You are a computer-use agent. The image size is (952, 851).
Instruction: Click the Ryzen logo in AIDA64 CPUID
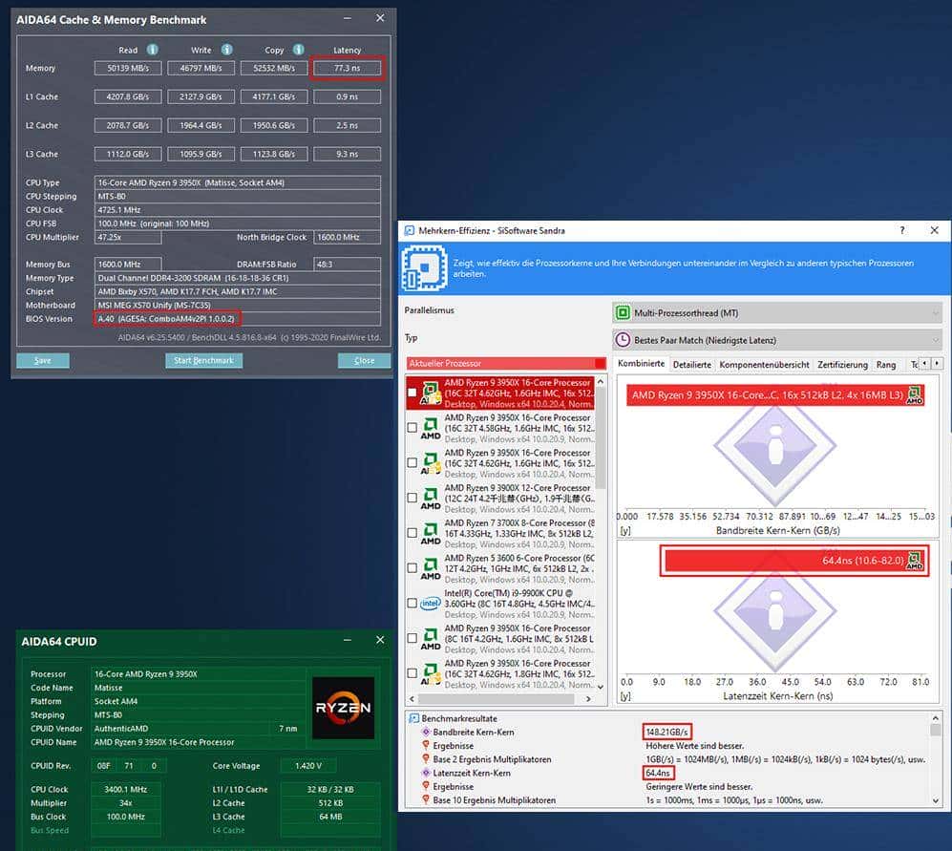coord(341,707)
